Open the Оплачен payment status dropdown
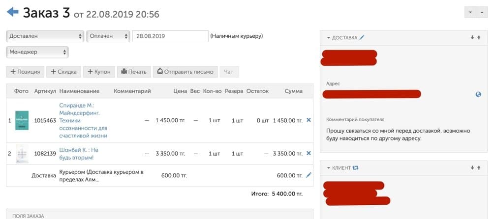Screen dimensions: 492x219 [108, 36]
